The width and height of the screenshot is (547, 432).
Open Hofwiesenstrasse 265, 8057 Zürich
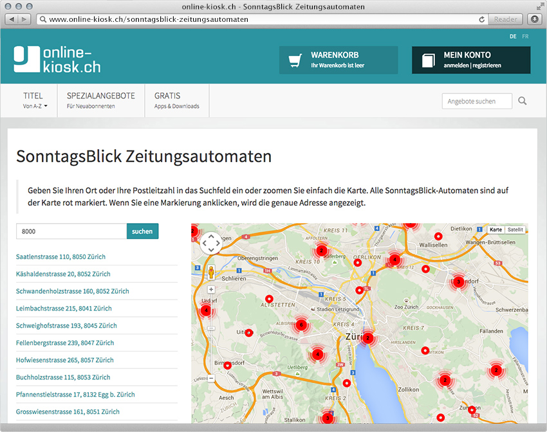tap(65, 360)
